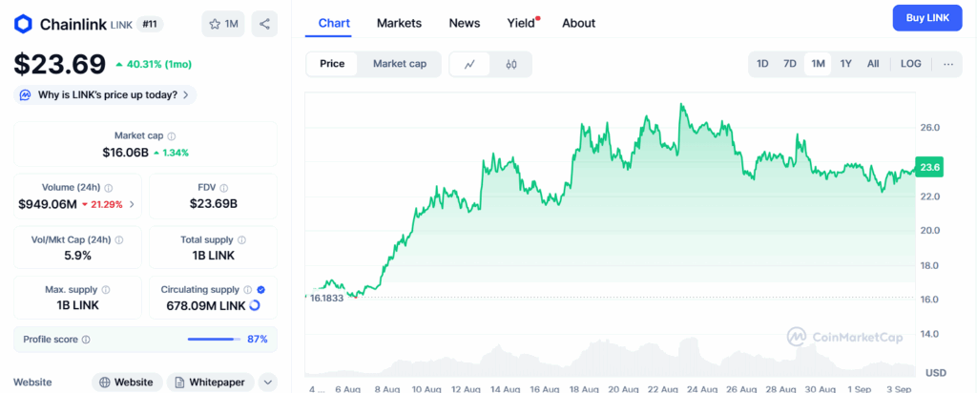Open the Yield tab
The width and height of the screenshot is (977, 393).
(x=521, y=23)
